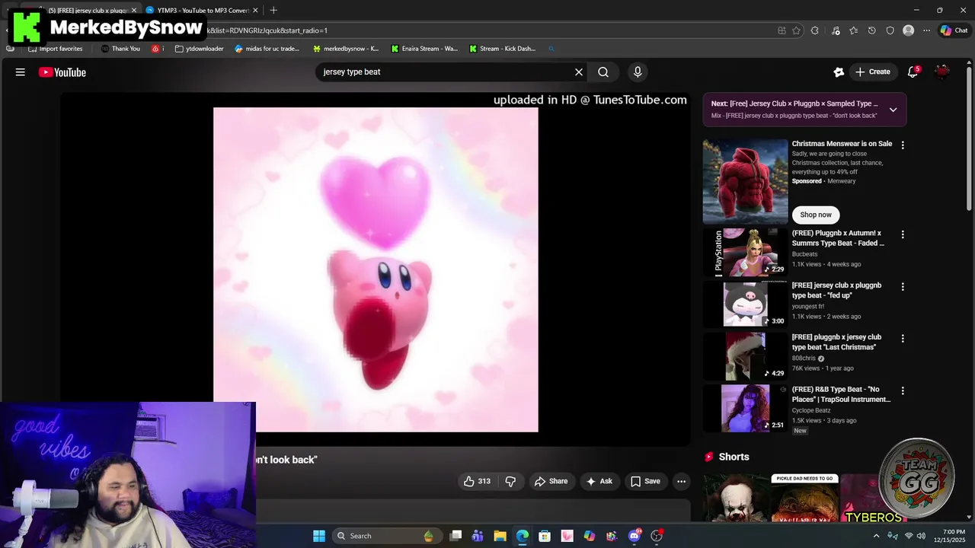Image resolution: width=975 pixels, height=548 pixels.
Task: Save the video to a playlist
Action: [645, 481]
